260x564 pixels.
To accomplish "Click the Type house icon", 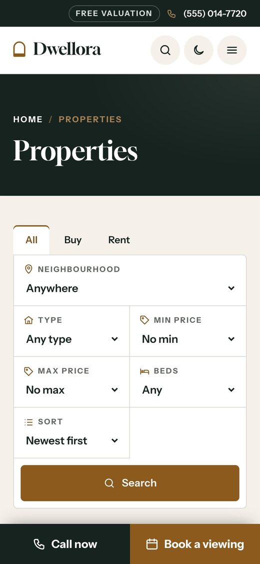I will pos(28,320).
